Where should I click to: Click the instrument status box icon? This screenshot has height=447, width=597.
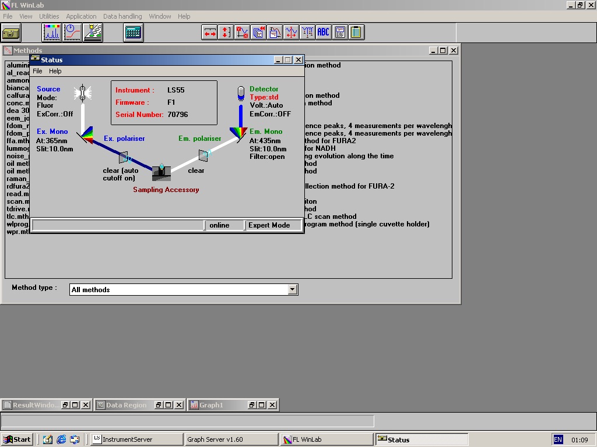11,33
